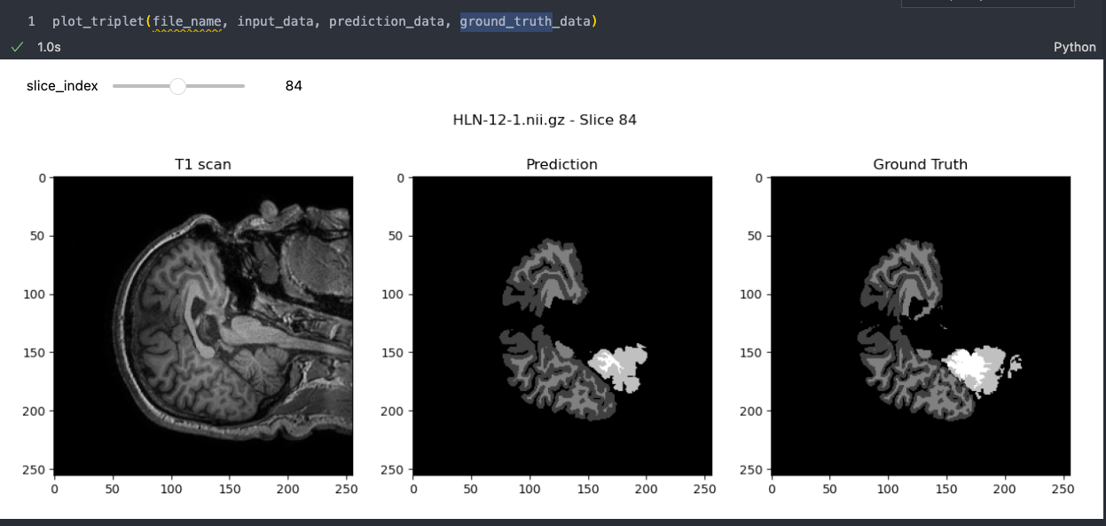The image size is (1106, 526).
Task: Click the slice_index slider handle
Action: click(177, 86)
